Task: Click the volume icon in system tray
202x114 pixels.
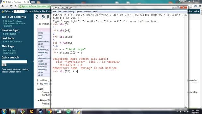Action: (x=188, y=111)
